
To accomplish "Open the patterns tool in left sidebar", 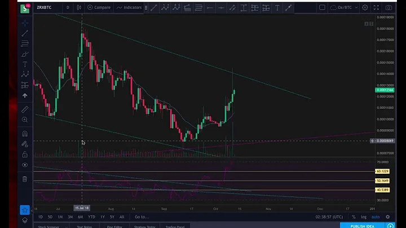I will [x=25, y=74].
